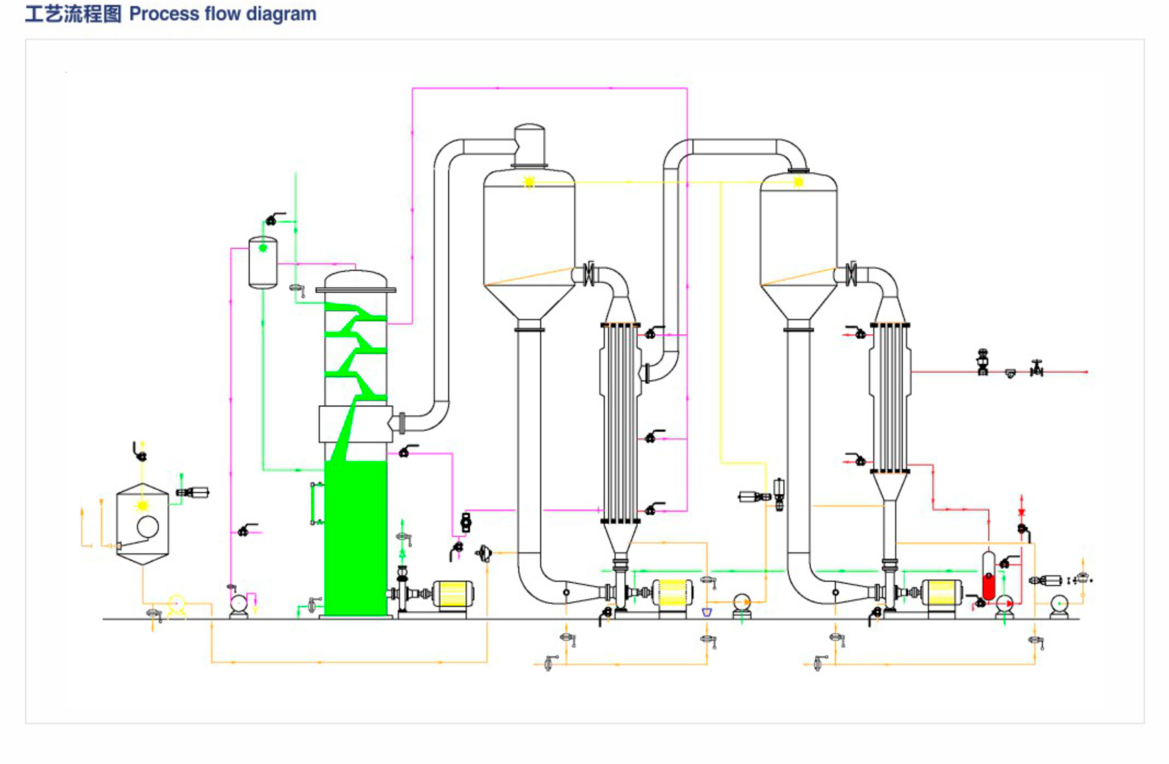Click the globe valve on red steam line
Screen dimensions: 1169x764
pos(1036,368)
